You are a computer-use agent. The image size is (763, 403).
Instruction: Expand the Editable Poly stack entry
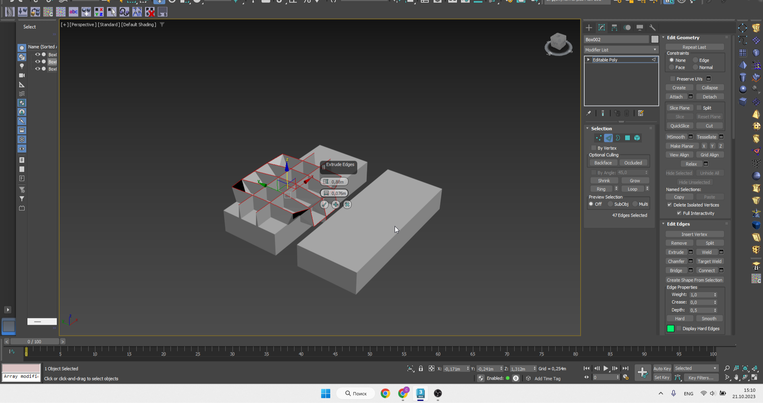(588, 60)
